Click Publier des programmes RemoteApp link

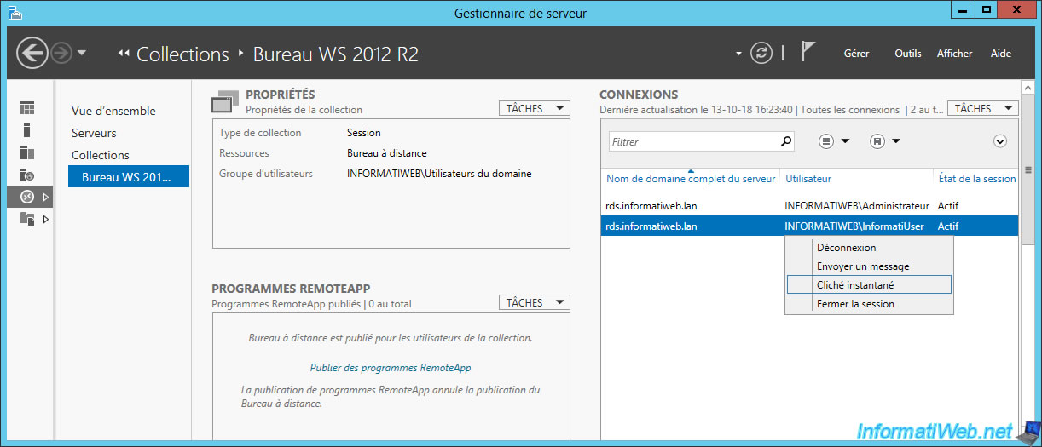(390, 368)
